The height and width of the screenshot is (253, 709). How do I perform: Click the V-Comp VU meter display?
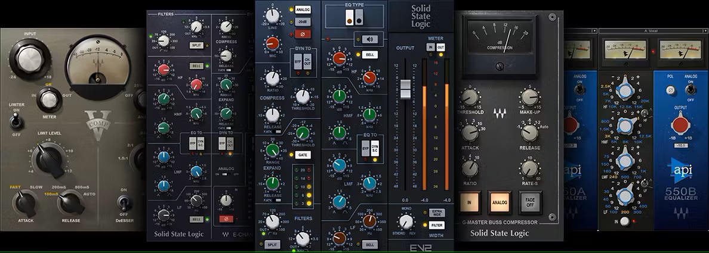(98, 66)
